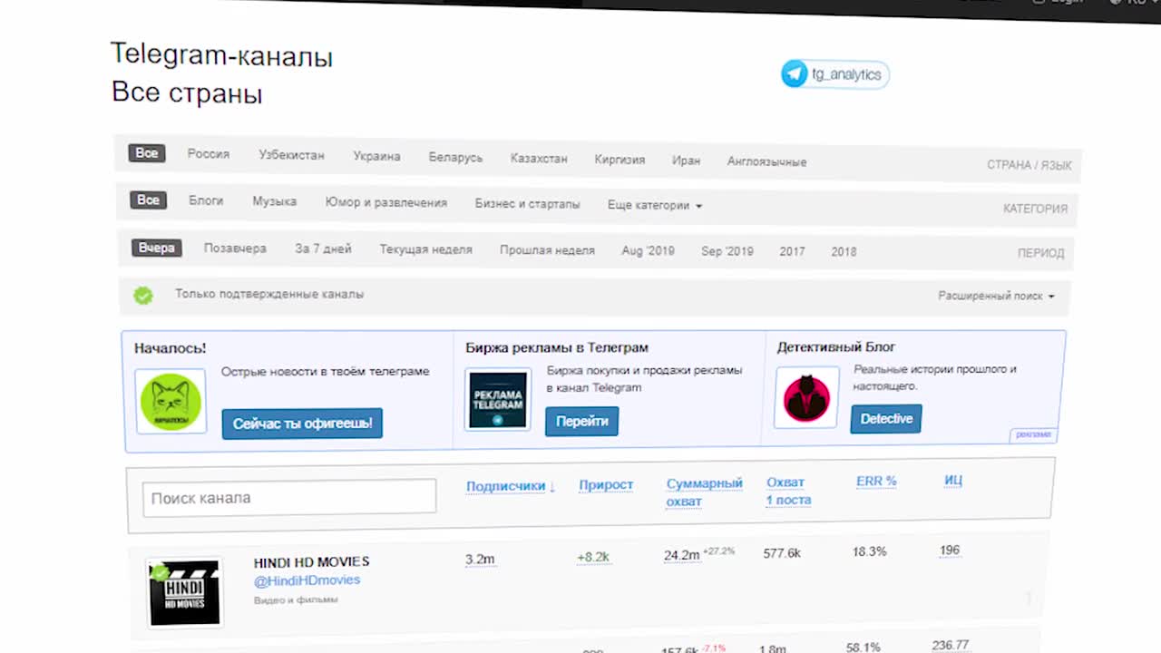Filter channels by Киргизия
The height and width of the screenshot is (653, 1161).
coord(620,160)
